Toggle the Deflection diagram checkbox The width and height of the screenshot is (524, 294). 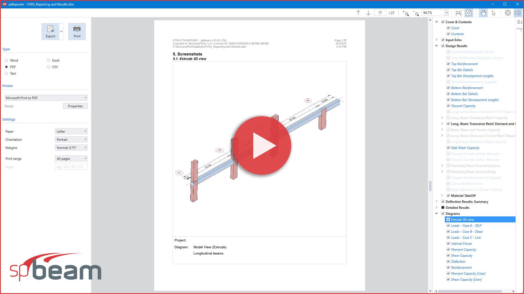click(x=448, y=262)
